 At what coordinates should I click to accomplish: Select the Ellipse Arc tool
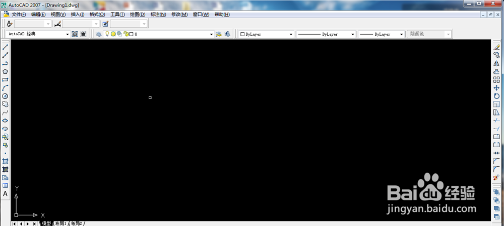tap(5, 129)
